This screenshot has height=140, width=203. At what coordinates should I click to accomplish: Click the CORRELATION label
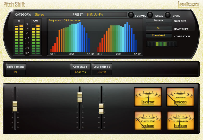(x=182, y=37)
